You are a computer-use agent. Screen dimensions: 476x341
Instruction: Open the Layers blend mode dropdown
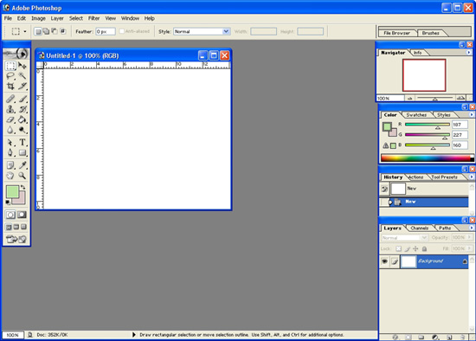pyautogui.click(x=404, y=238)
